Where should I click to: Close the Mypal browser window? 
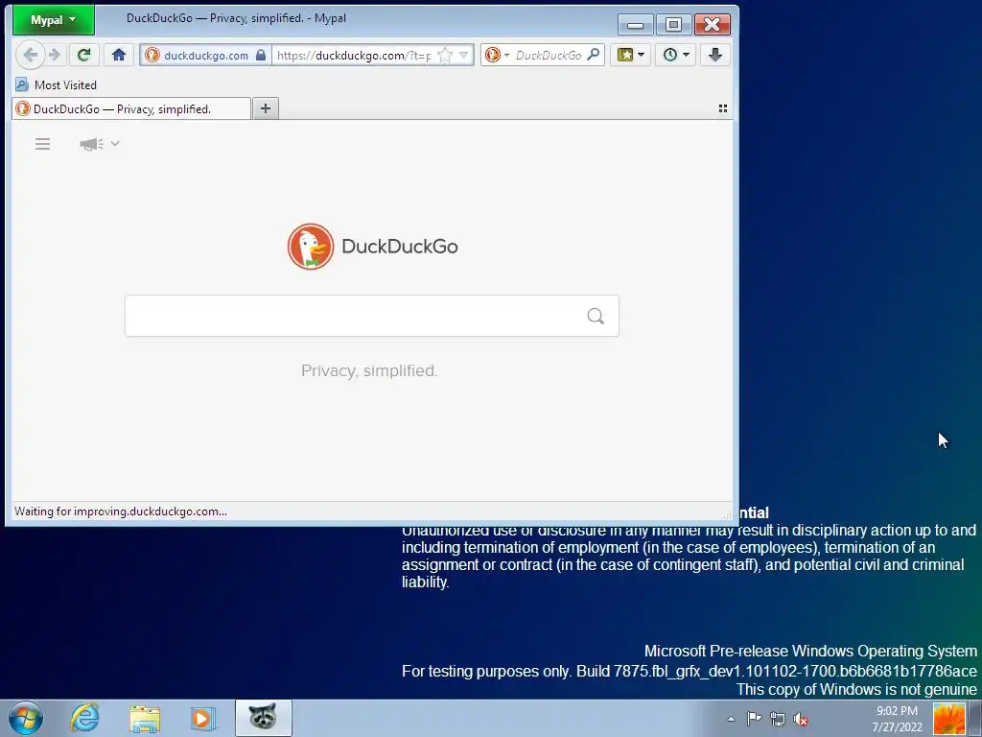[713, 24]
